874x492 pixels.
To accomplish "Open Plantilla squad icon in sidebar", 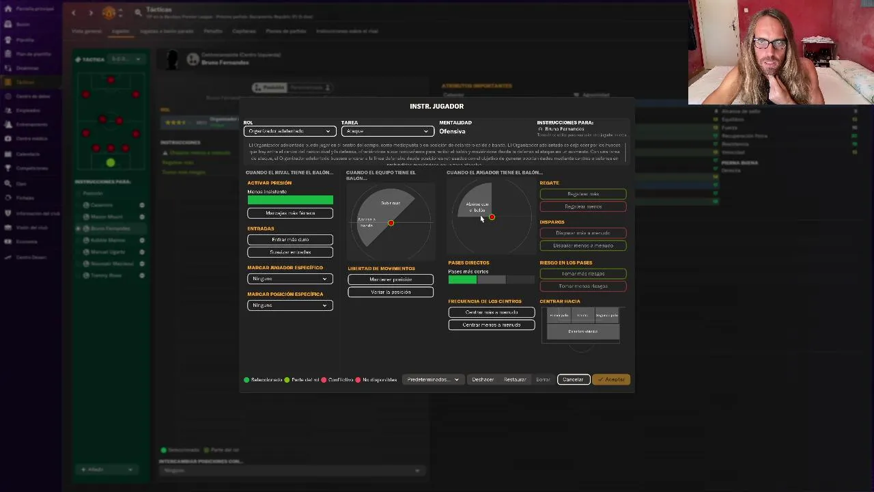I will pos(8,40).
